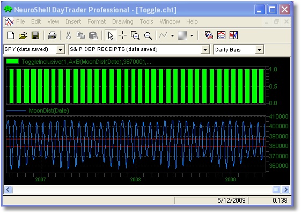Restore the inner Toggle.cht chart window
The height and width of the screenshot is (214, 301).
click(276, 21)
